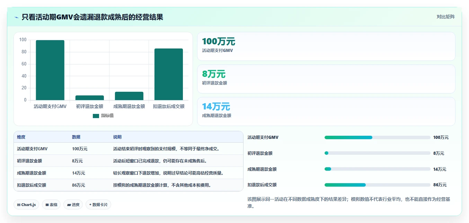Viewport: 469px width, 223px height.
Task: Click the 成熟期退款金额 progress bar
Action: coord(378,169)
